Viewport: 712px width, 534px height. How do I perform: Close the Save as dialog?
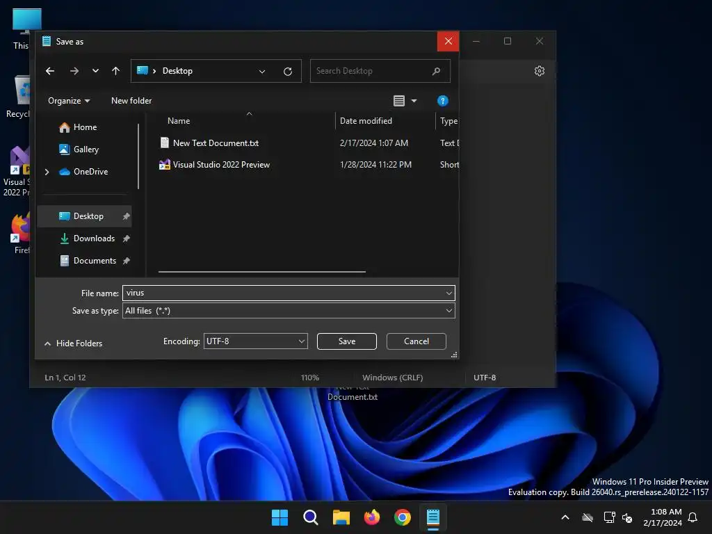tap(448, 41)
